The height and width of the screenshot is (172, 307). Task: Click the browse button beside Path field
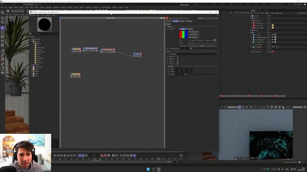[215, 40]
